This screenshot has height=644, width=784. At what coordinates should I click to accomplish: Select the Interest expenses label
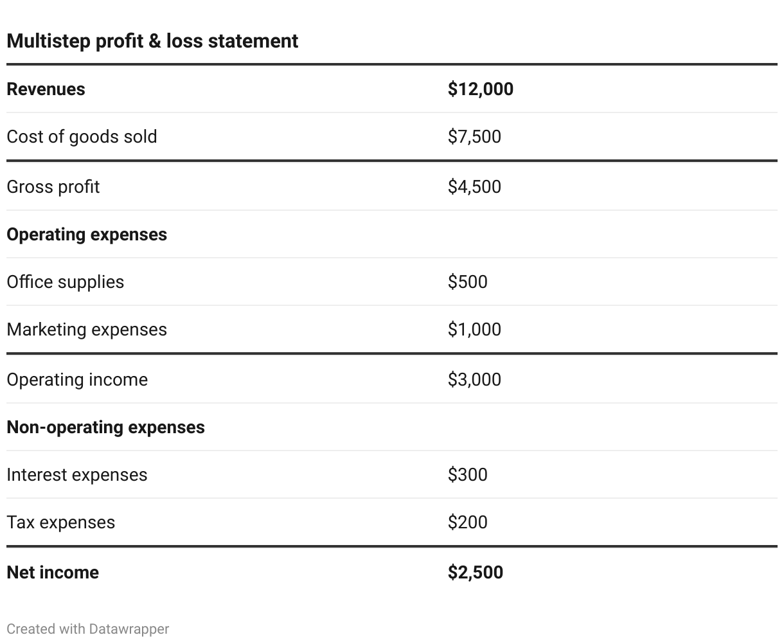pyautogui.click(x=77, y=474)
